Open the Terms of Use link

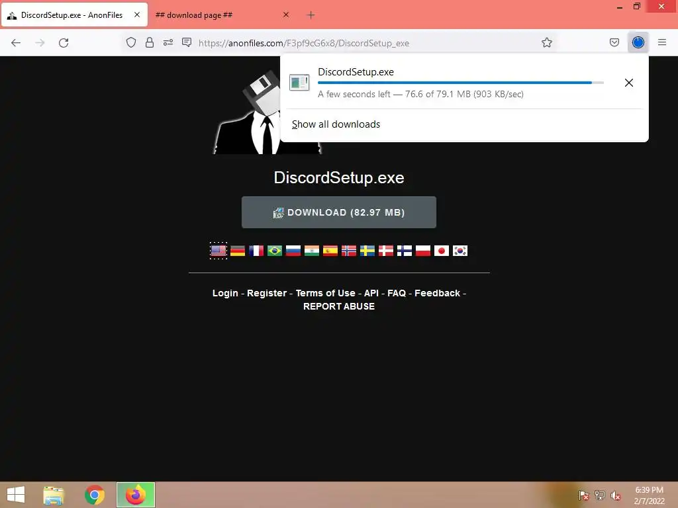pyautogui.click(x=326, y=293)
